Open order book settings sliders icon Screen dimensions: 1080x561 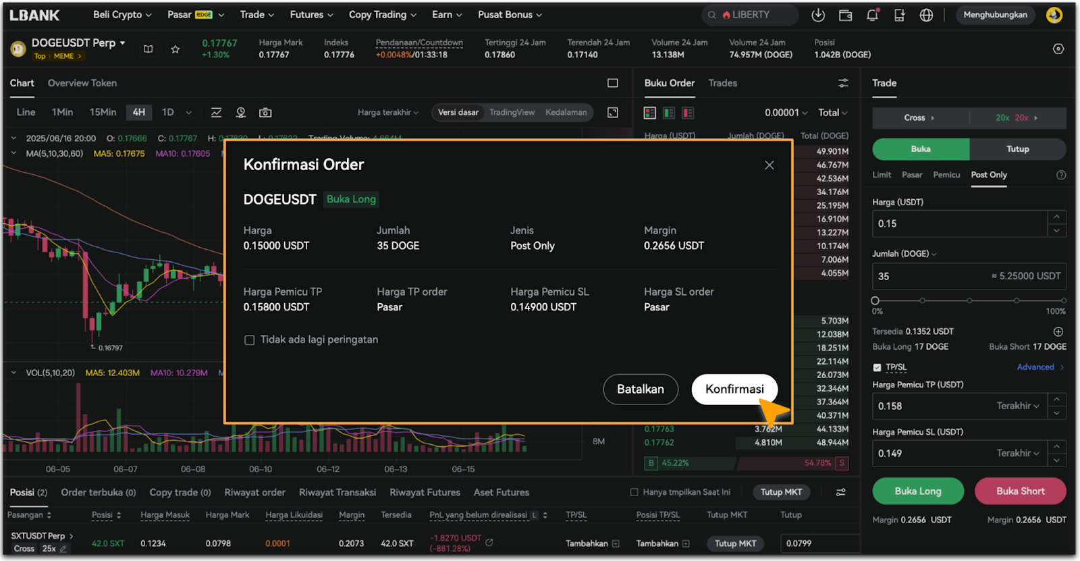[x=843, y=83]
